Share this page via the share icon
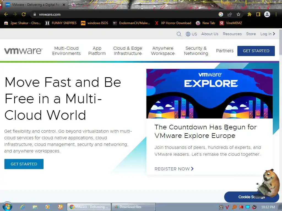282x211 pixels. 230,14
